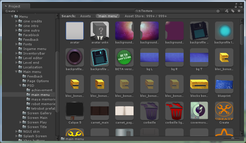
Task: Clear the t:Texture search field
Action: coord(218,11)
